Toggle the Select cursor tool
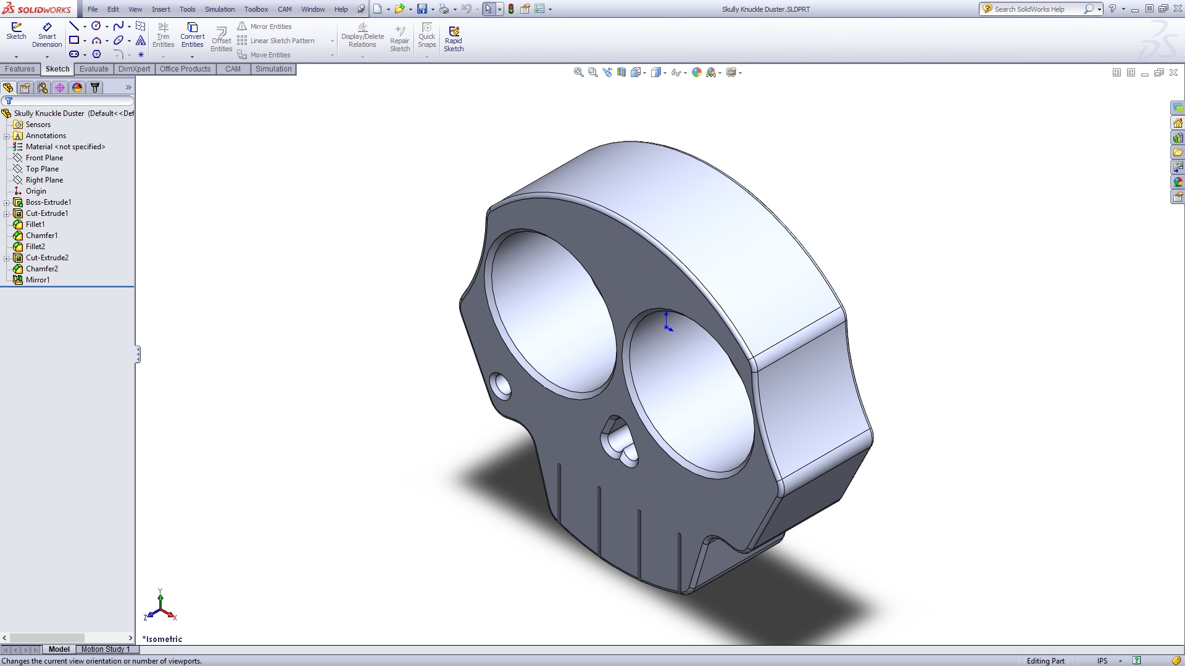Screen dimensions: 1185x666 tap(488, 9)
